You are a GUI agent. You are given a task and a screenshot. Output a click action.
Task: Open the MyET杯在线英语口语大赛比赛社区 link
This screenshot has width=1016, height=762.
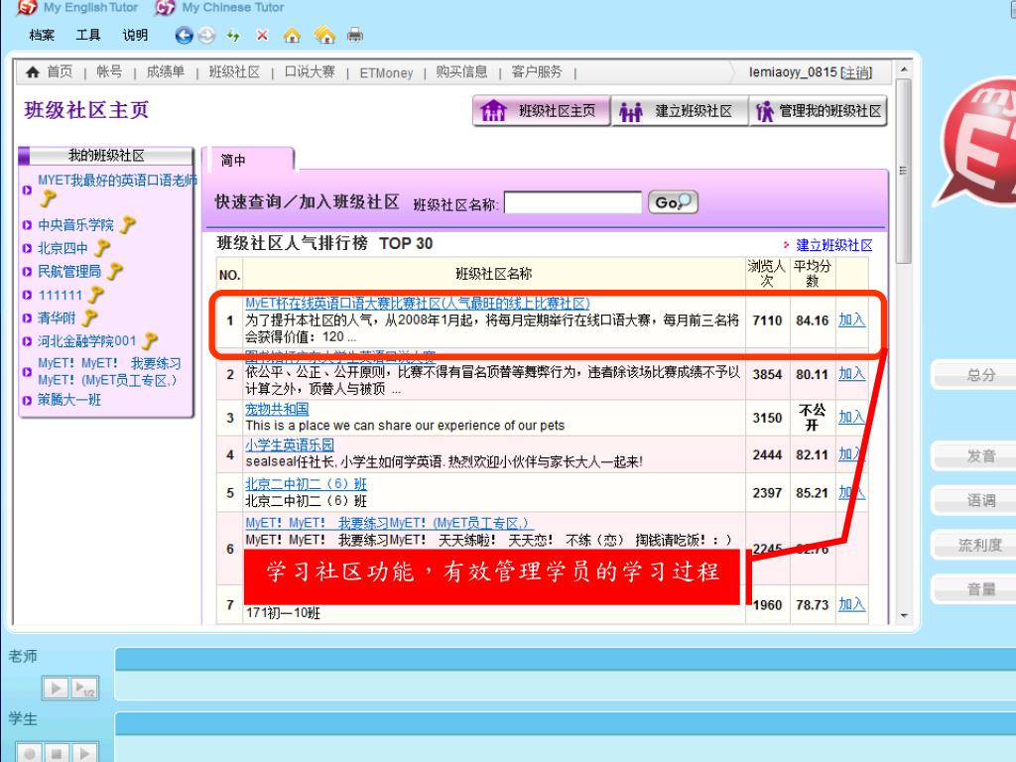[418, 303]
